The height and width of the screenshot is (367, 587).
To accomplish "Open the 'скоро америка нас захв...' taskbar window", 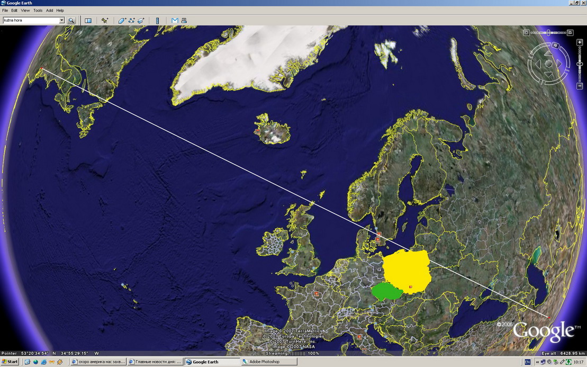I will tap(98, 362).
